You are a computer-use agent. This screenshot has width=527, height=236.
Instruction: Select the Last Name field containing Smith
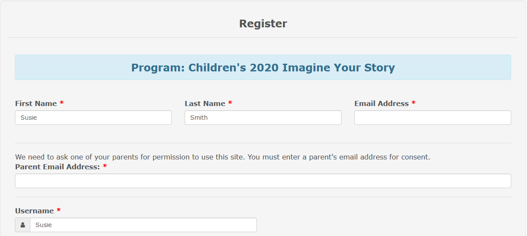263,118
